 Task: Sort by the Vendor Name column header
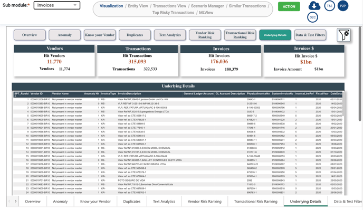pyautogui.click(x=60, y=94)
